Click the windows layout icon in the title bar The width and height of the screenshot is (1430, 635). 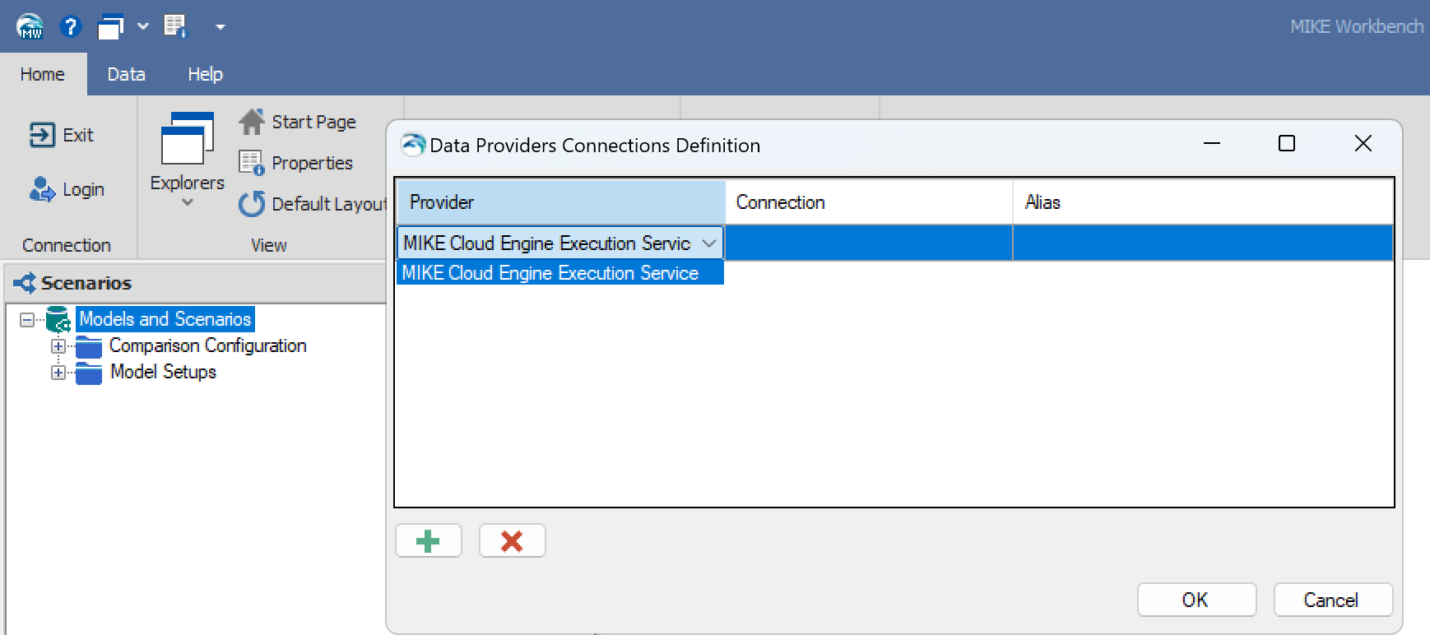point(111,27)
